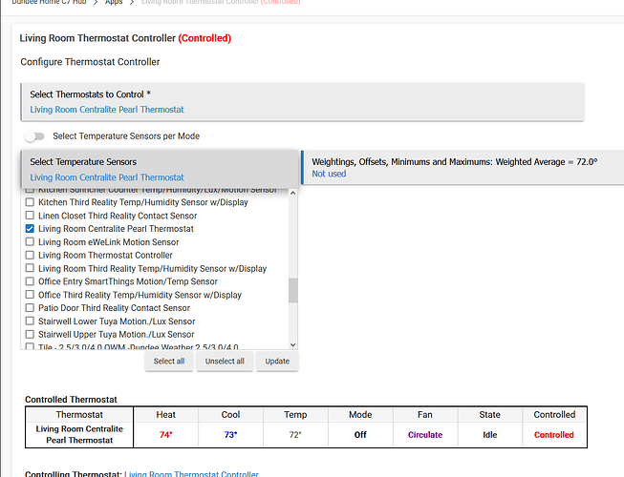The height and width of the screenshot is (477, 624).
Task: Click Living Room Centralite Pearl Thermostat table cell
Action: coord(79,434)
